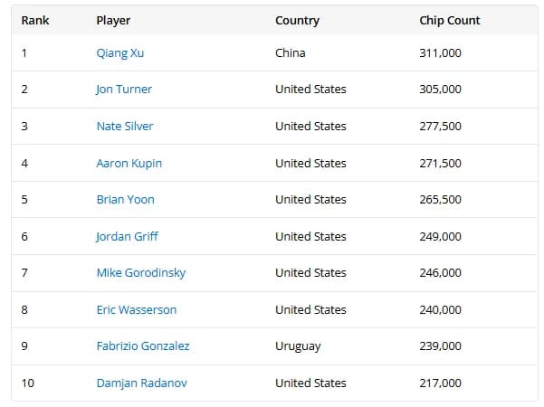This screenshot has height=407, width=544.
Task: Click the Nate Silver link
Action: coord(125,127)
